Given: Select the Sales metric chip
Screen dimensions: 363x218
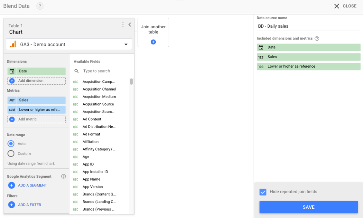Looking at the screenshot, I should 37,100.
